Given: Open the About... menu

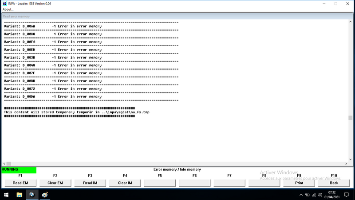Looking at the screenshot, I should 8,9.
